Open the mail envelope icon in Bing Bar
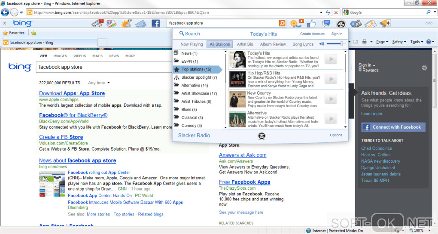Image resolution: width=438 pixels, height=234 pixels. pyautogui.click(x=141, y=24)
